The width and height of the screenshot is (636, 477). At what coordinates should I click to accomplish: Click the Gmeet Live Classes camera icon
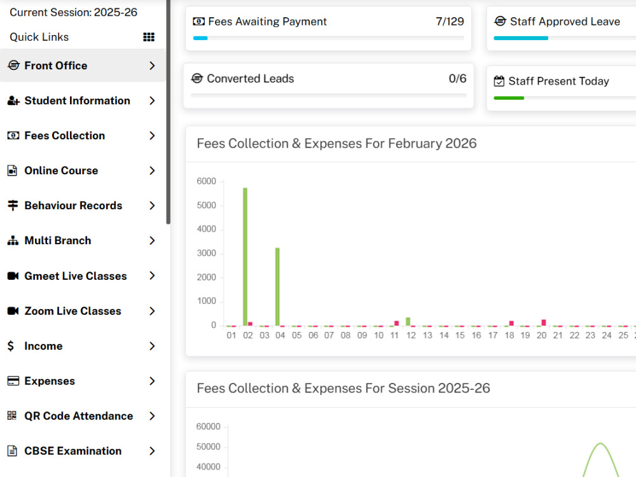click(x=13, y=276)
